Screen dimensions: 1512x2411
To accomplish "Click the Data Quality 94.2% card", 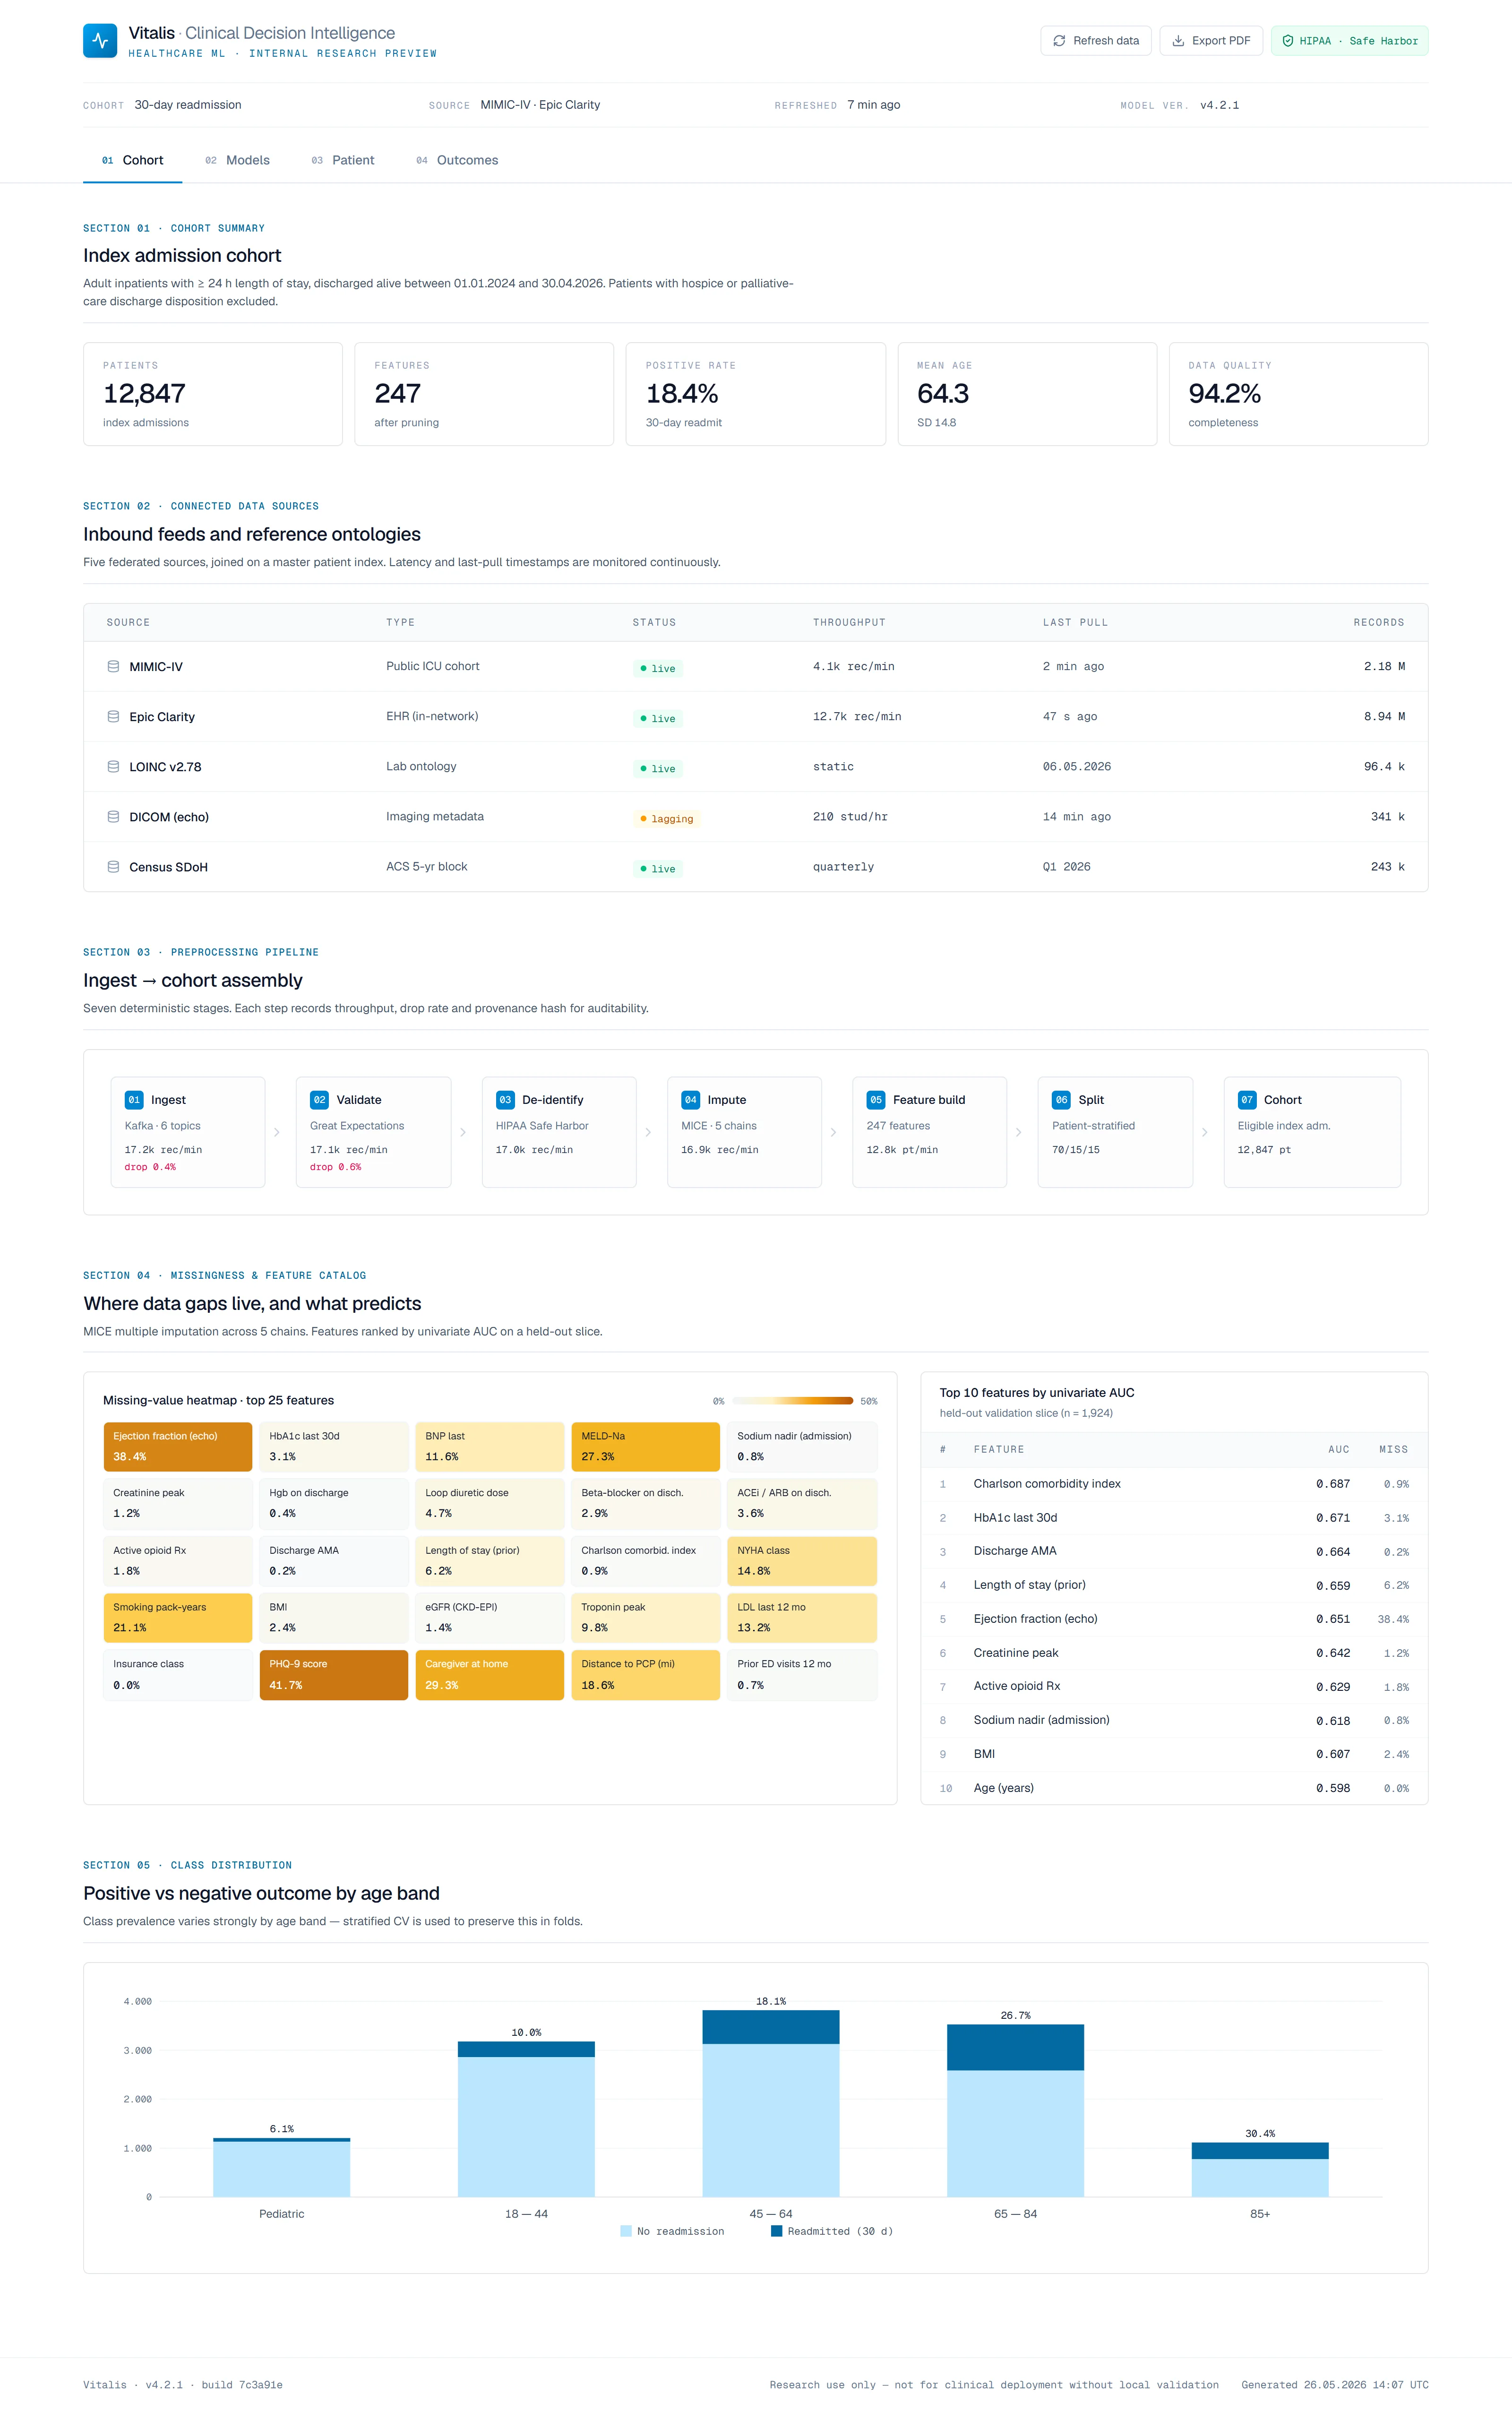I will [1298, 394].
